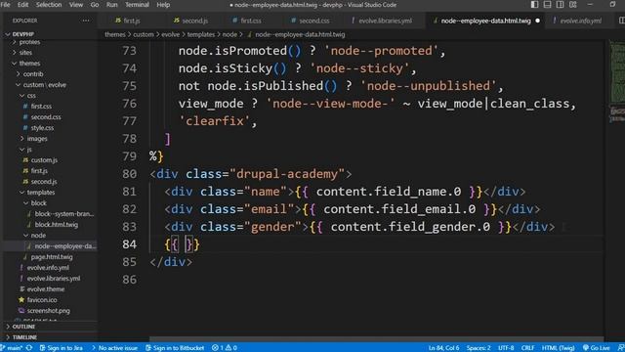Collapse the js folder
The width and height of the screenshot is (625, 352).
28,150
